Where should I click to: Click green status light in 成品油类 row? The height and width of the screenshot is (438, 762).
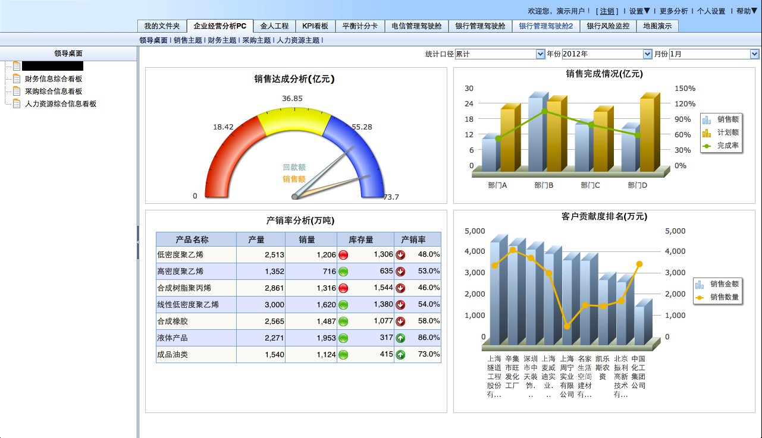coord(343,355)
